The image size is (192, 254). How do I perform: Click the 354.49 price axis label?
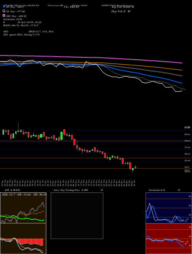pyautogui.click(x=187, y=160)
